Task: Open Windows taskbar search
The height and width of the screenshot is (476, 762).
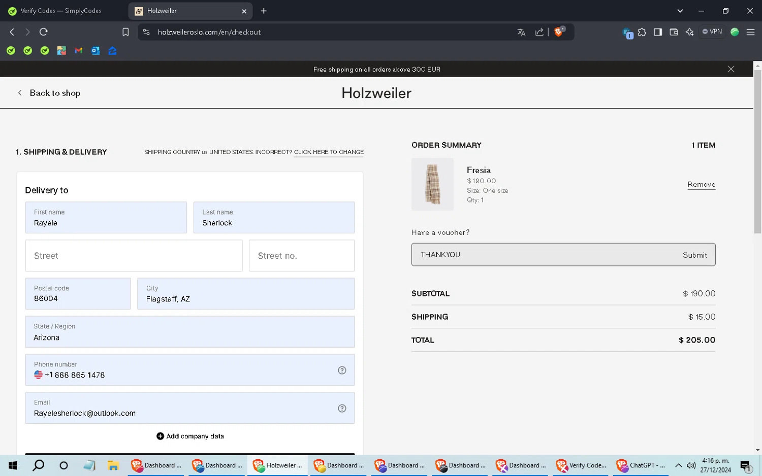Action: 39,465
